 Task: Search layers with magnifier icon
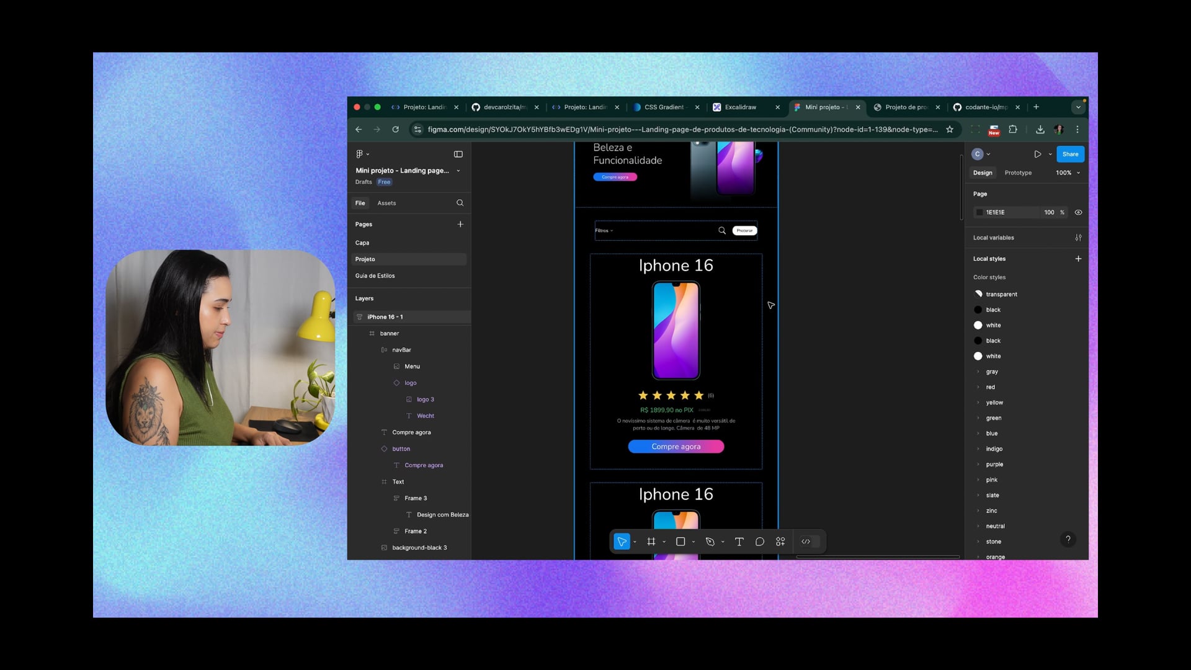460,203
